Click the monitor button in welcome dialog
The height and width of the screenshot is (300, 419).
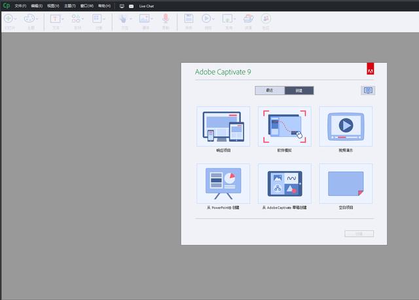368,90
